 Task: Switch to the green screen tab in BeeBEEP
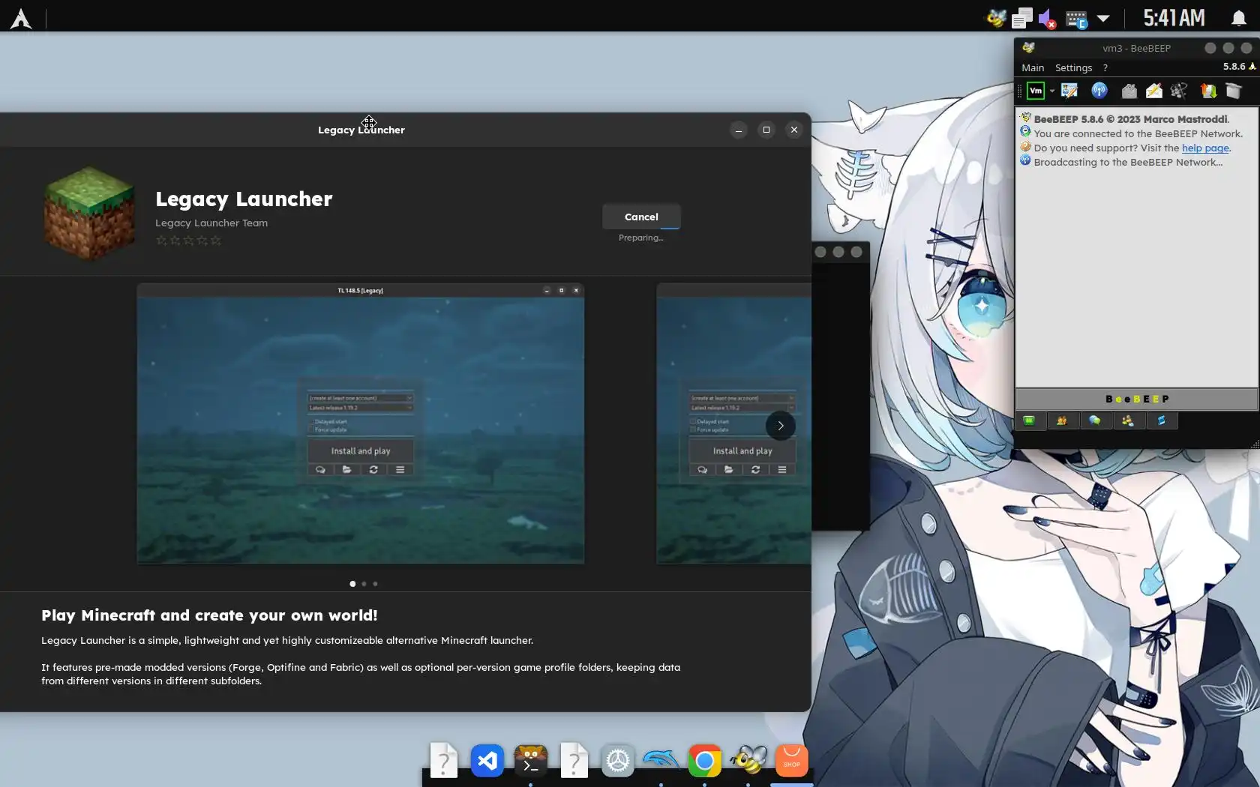(x=1030, y=420)
